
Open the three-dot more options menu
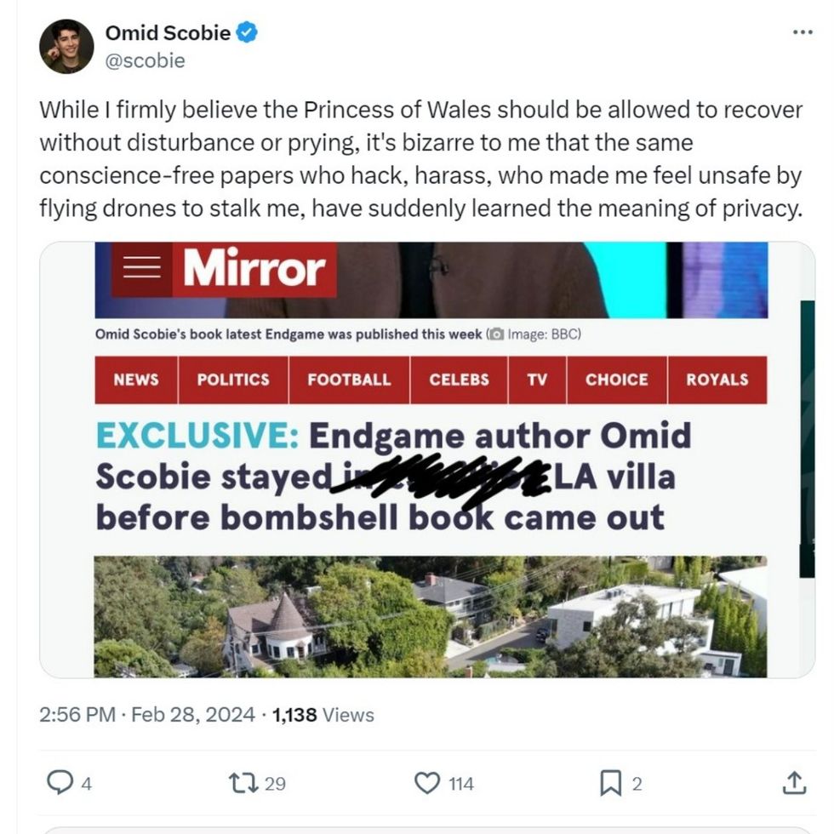click(x=803, y=32)
